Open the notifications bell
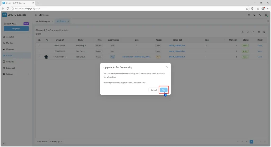This screenshot has width=271, height=147. pyautogui.click(x=249, y=15)
